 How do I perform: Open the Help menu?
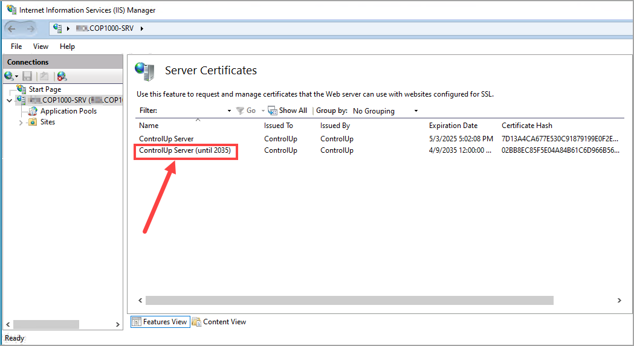tap(67, 46)
